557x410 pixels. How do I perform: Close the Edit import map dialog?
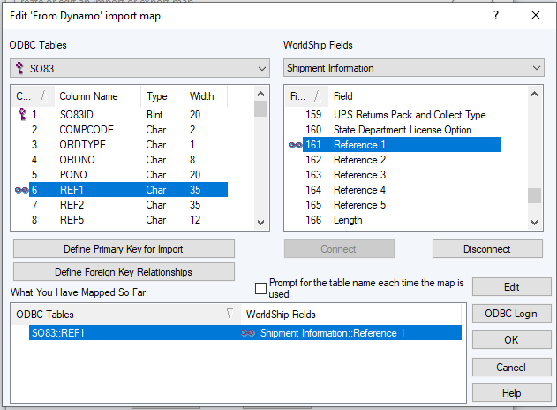click(x=536, y=15)
